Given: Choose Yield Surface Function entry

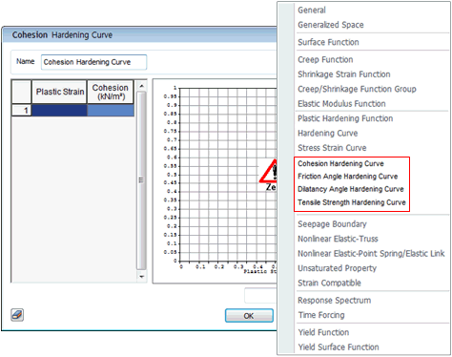Looking at the screenshot, I should [x=339, y=346].
